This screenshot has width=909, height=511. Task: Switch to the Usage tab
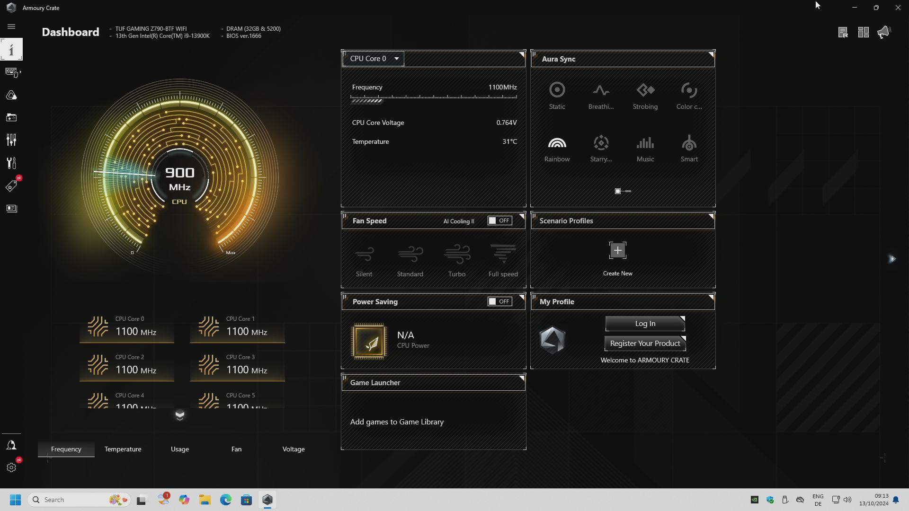point(180,449)
